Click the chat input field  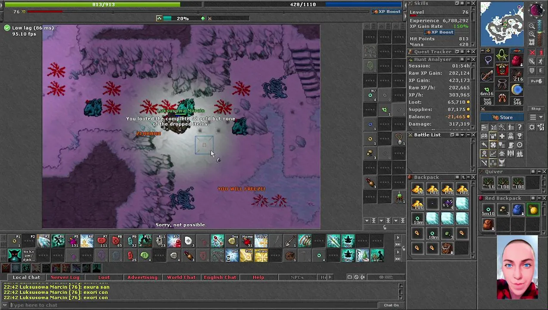coord(194,305)
